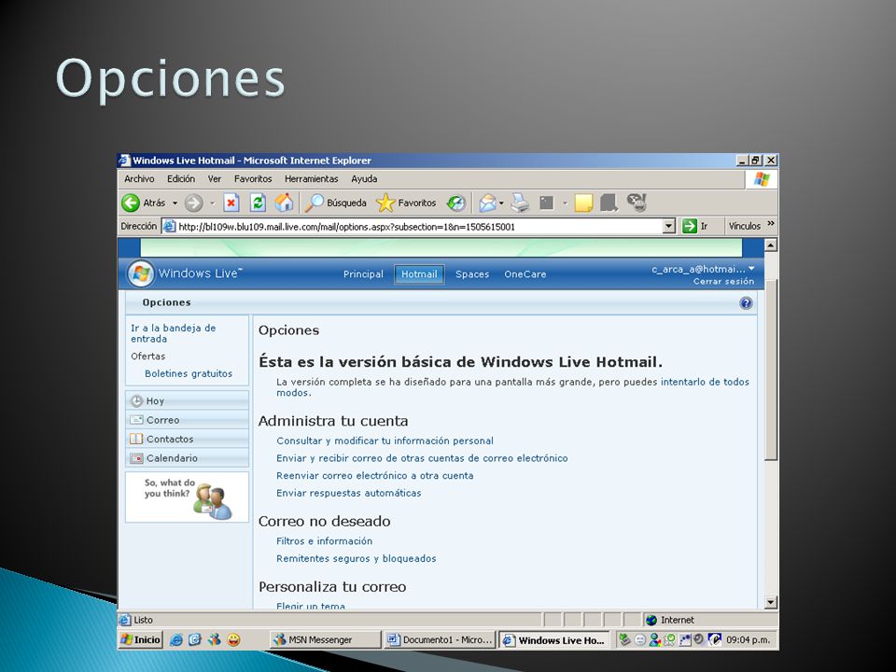Open the OneCare tab

click(x=525, y=274)
